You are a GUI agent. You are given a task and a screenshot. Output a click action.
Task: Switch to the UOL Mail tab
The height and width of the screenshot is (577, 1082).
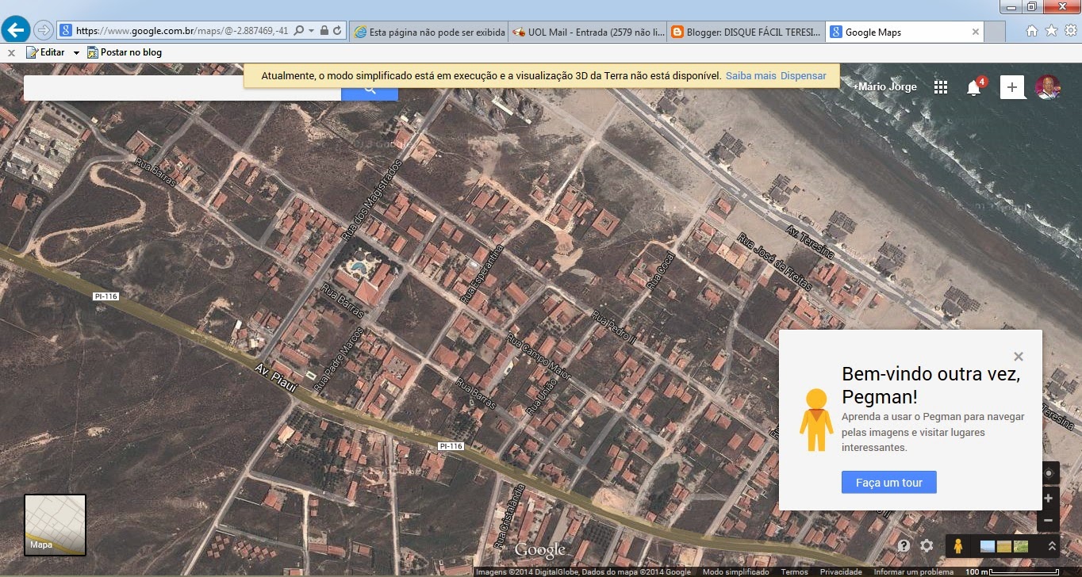coord(587,32)
